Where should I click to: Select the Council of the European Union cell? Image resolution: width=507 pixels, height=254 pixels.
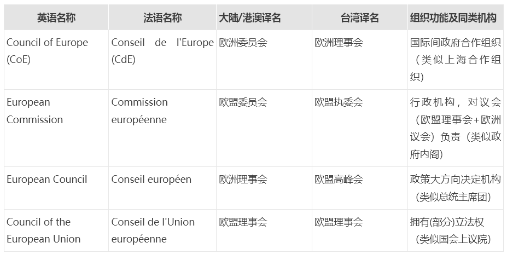point(44,230)
